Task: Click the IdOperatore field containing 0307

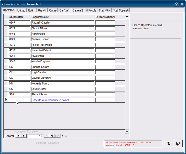Action: (x=19, y=23)
